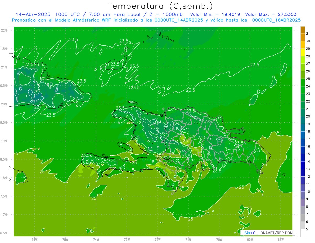The height and width of the screenshot is (243, 315).
Task: Click the "19N" latitude axis label
Action: tap(4, 141)
